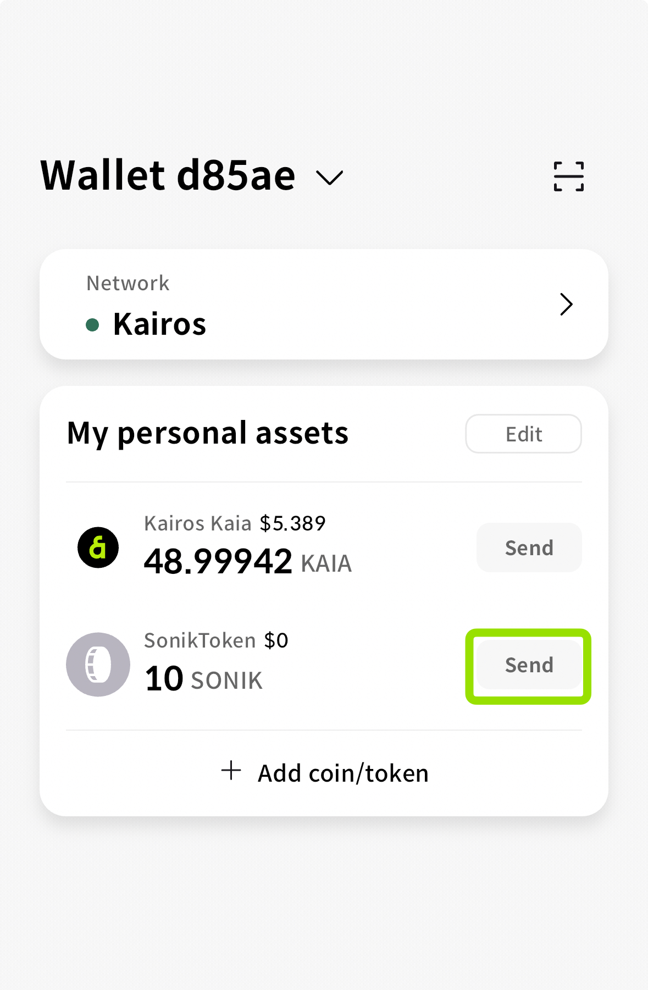Click Edit in My personal assets
The width and height of the screenshot is (648, 990).
tap(523, 434)
